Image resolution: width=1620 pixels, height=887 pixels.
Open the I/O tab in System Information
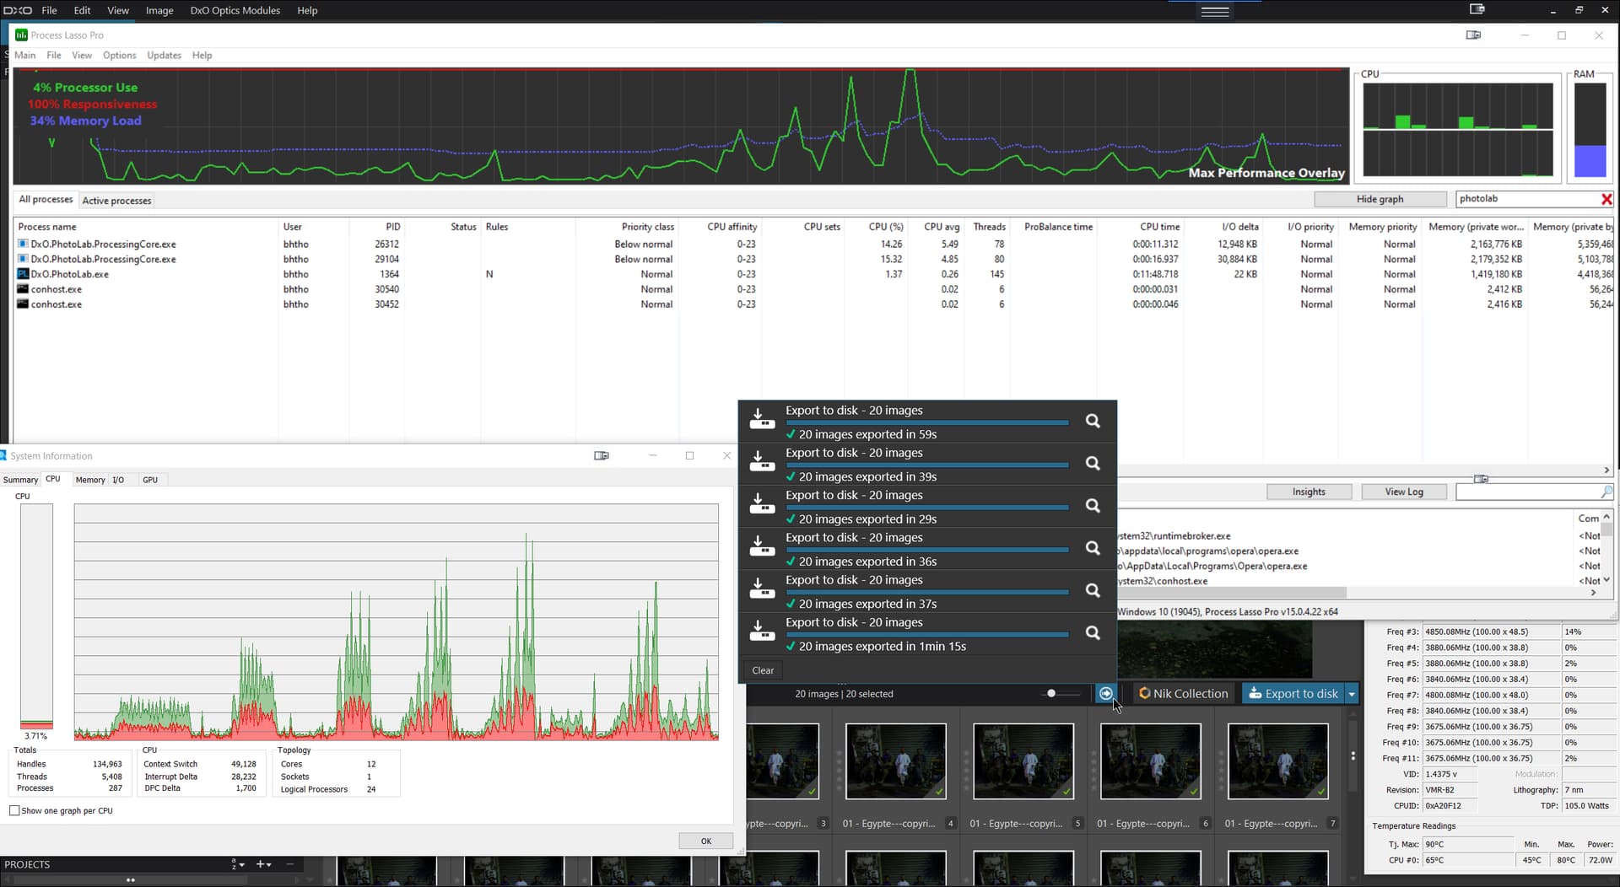[118, 480]
